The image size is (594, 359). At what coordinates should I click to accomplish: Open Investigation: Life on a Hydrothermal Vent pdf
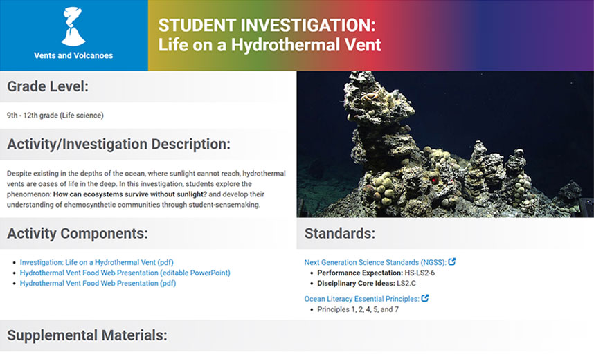97,262
